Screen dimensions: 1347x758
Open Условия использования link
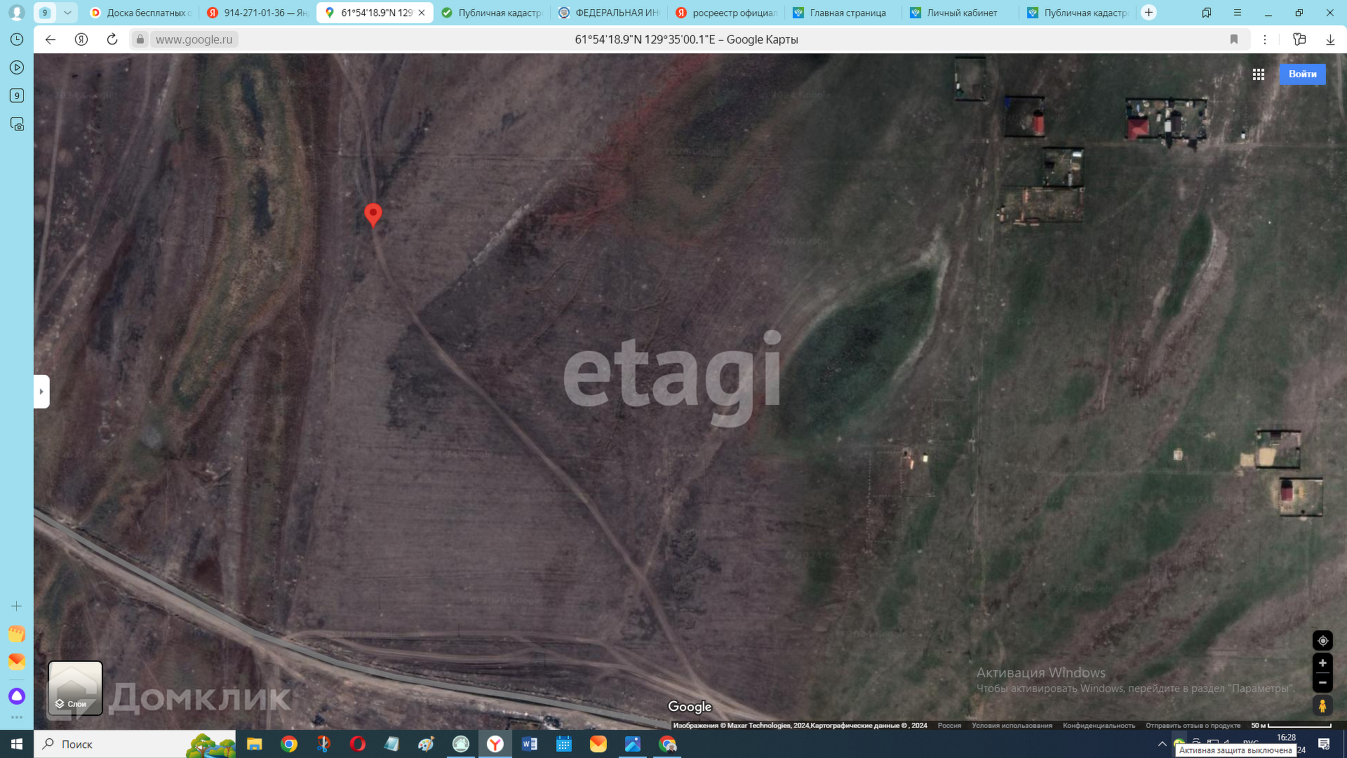pos(1012,726)
